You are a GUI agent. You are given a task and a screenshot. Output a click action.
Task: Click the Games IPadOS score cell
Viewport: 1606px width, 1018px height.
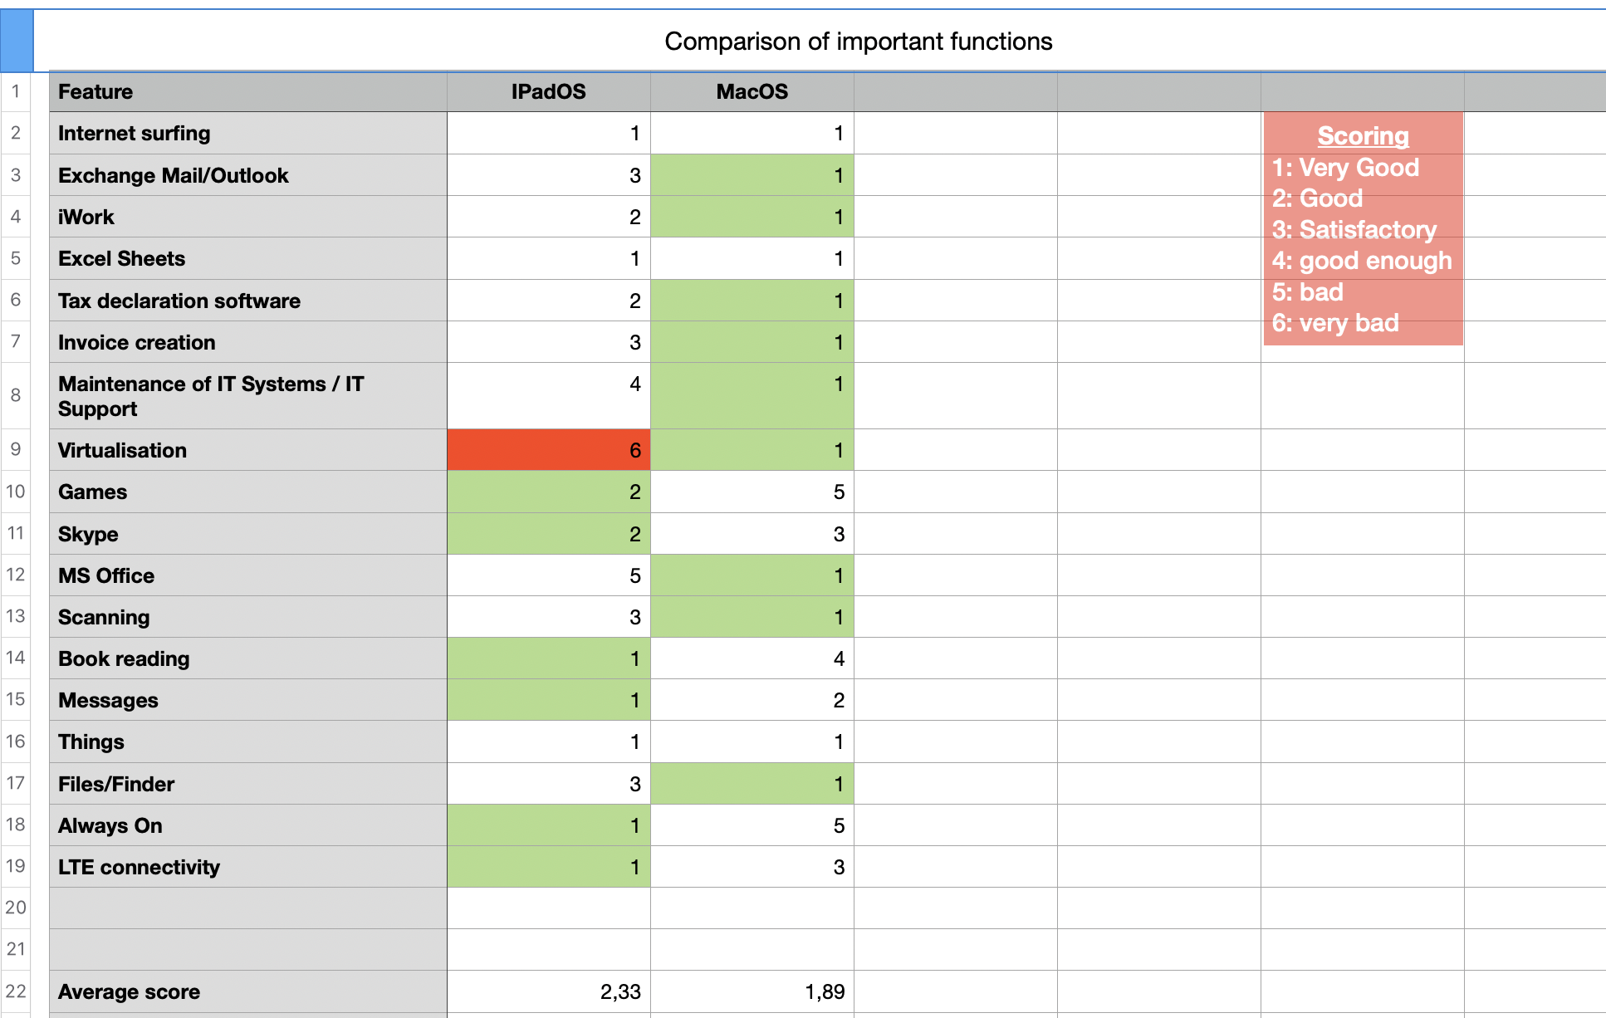pos(548,492)
